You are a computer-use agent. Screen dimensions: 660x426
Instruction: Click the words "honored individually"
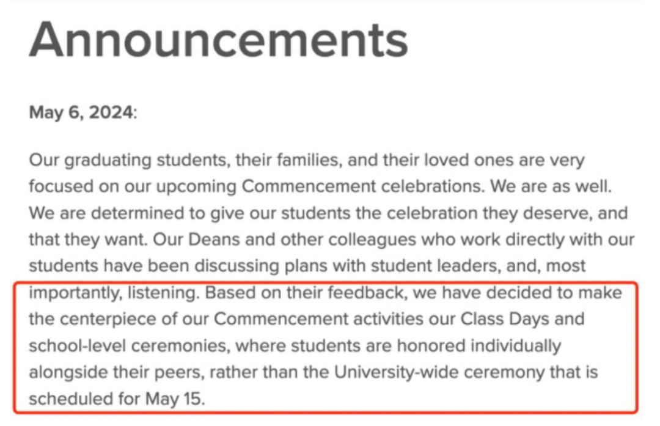479,346
